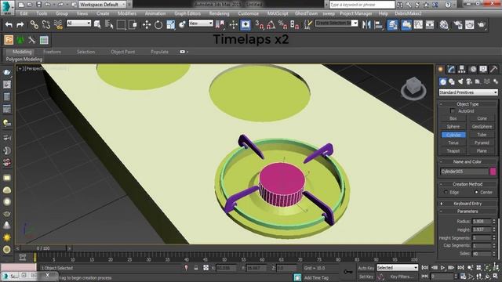Activate the Select and Move tool
This screenshot has height=282, width=502.
(147, 24)
